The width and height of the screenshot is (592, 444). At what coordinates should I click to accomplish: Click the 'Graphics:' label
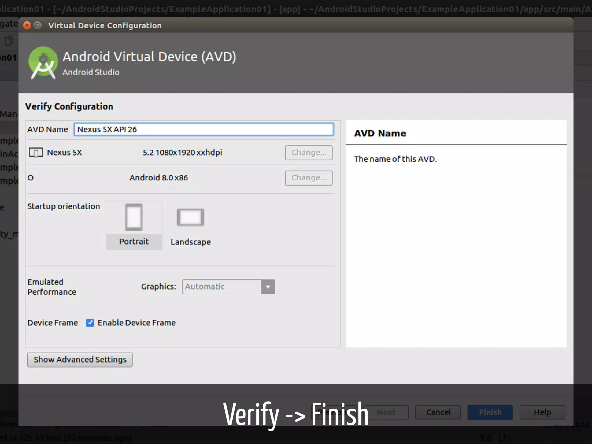point(158,286)
